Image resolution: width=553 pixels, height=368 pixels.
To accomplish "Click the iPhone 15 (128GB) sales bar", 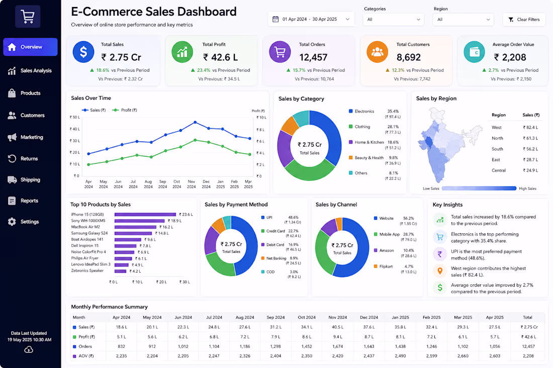I will (x=145, y=214).
